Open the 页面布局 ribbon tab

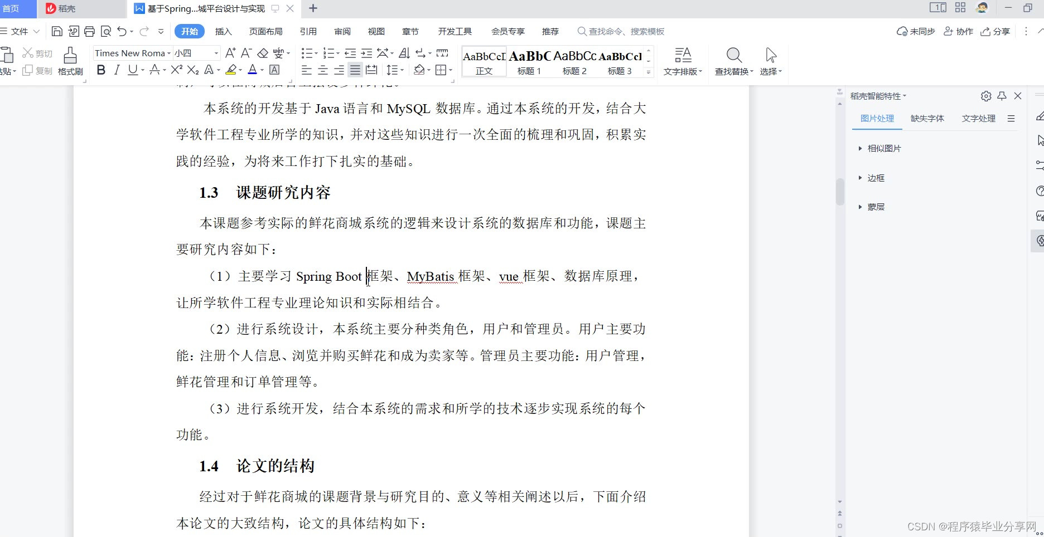[x=265, y=31]
